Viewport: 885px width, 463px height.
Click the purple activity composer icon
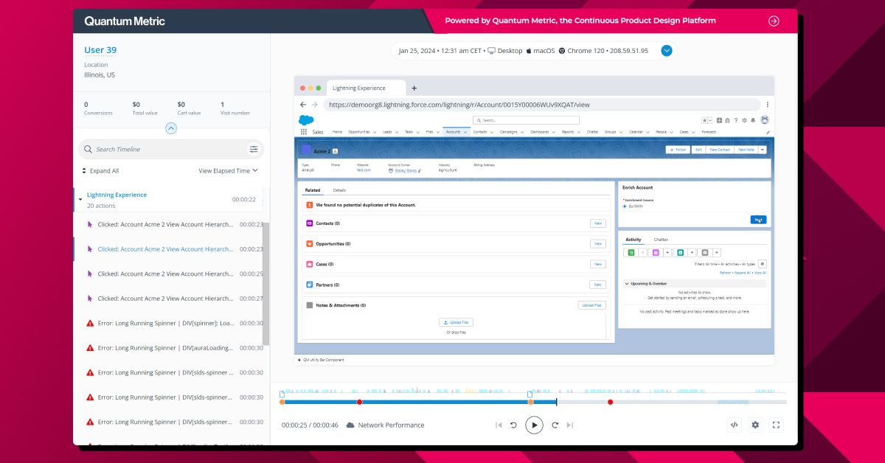click(656, 252)
